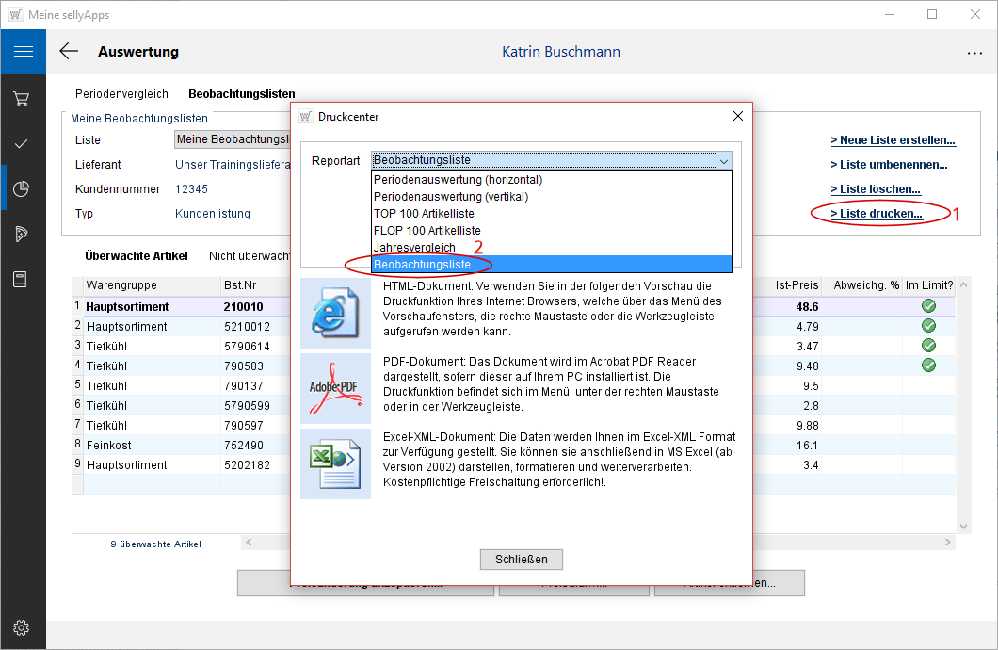998x650 pixels.
Task: Open the hamburger menu in the sidebar
Action: point(23,51)
